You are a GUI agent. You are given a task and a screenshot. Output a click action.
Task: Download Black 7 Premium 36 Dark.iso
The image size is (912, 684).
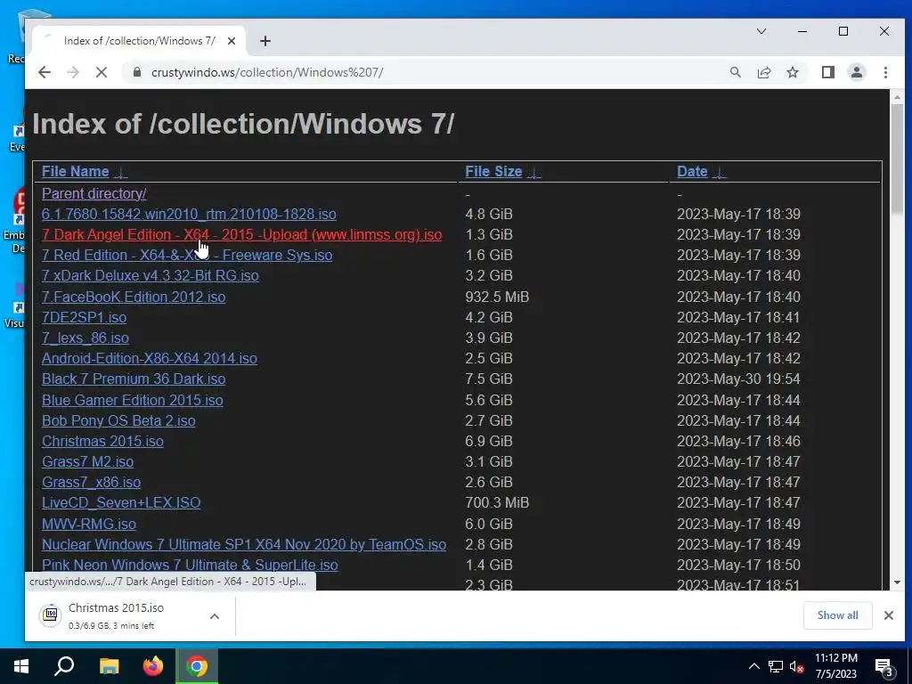134,379
